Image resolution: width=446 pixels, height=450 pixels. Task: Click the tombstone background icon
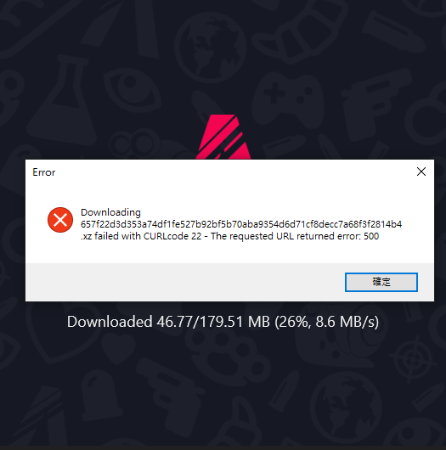99,395
